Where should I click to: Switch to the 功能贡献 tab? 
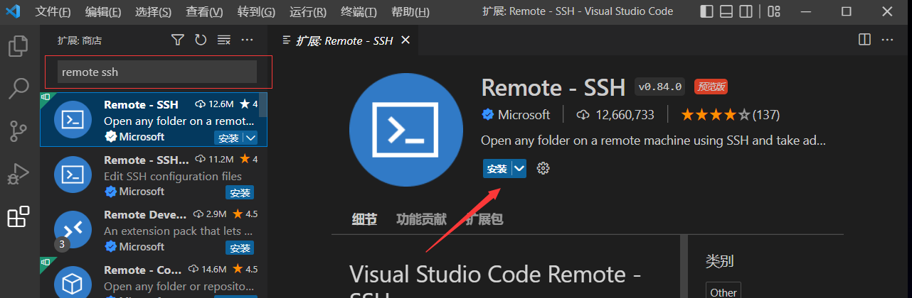coord(421,219)
